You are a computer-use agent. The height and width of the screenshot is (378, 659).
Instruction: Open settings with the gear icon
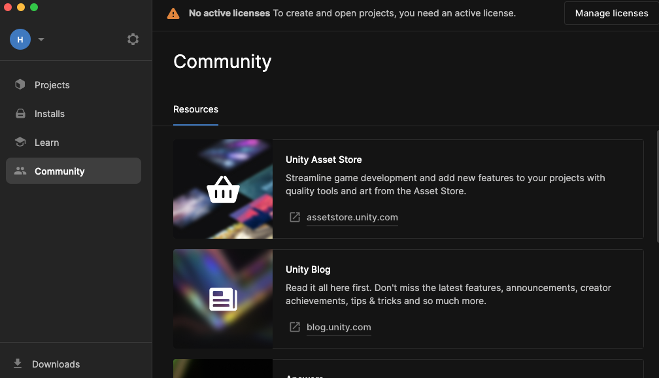(133, 39)
